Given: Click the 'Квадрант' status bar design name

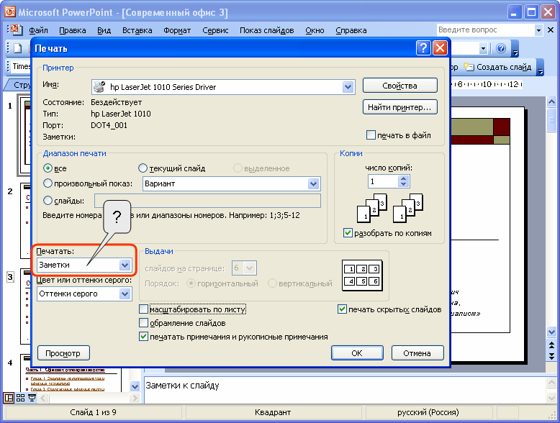Looking at the screenshot, I should coord(273,412).
